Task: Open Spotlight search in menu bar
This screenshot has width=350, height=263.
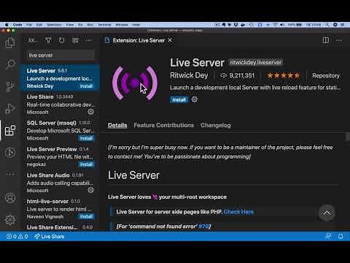Action: tap(327, 25)
